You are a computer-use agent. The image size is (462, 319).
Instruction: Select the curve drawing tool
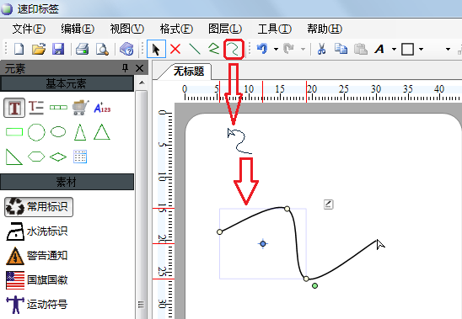point(234,49)
